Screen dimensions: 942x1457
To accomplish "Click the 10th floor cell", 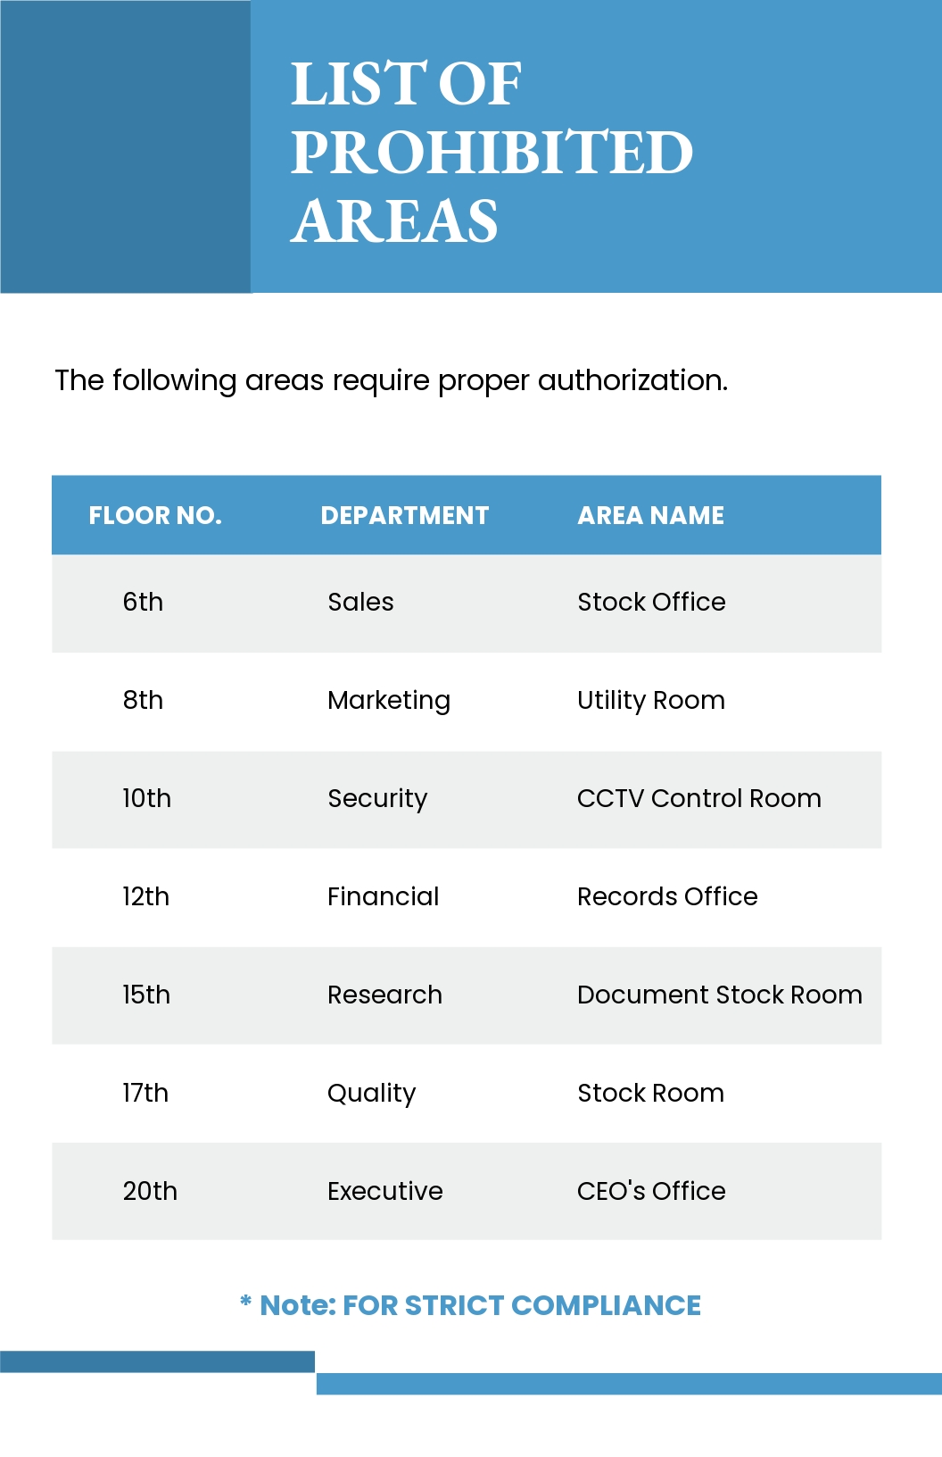I will (x=146, y=799).
